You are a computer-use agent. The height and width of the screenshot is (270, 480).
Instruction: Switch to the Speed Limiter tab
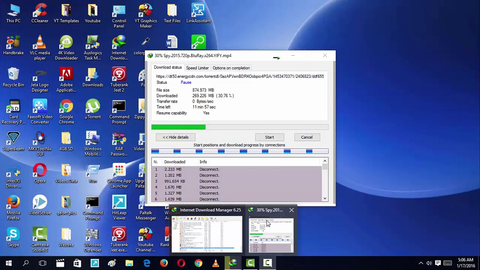pos(197,68)
